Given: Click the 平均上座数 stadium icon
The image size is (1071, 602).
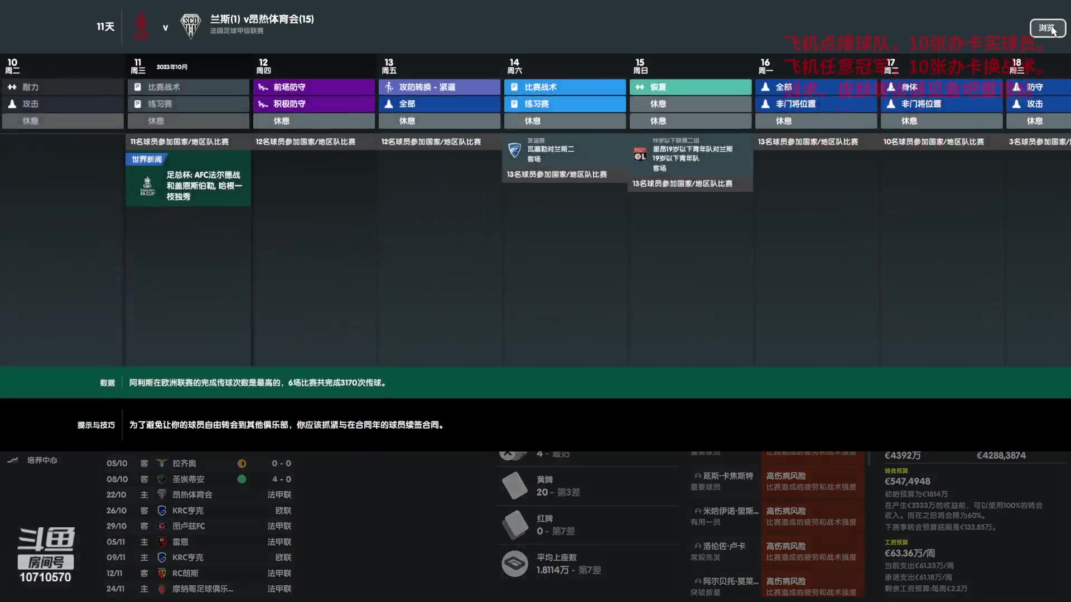Looking at the screenshot, I should click(514, 564).
